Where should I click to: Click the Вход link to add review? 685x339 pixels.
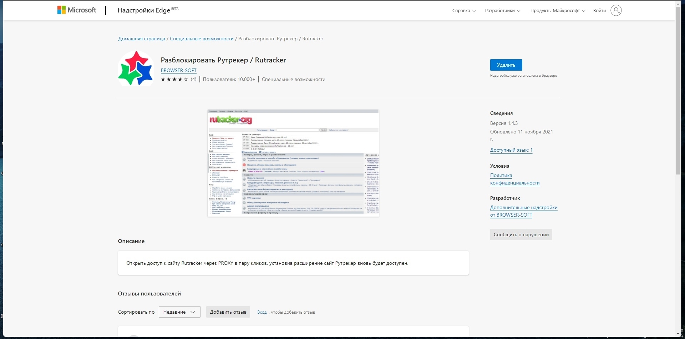pyautogui.click(x=262, y=312)
